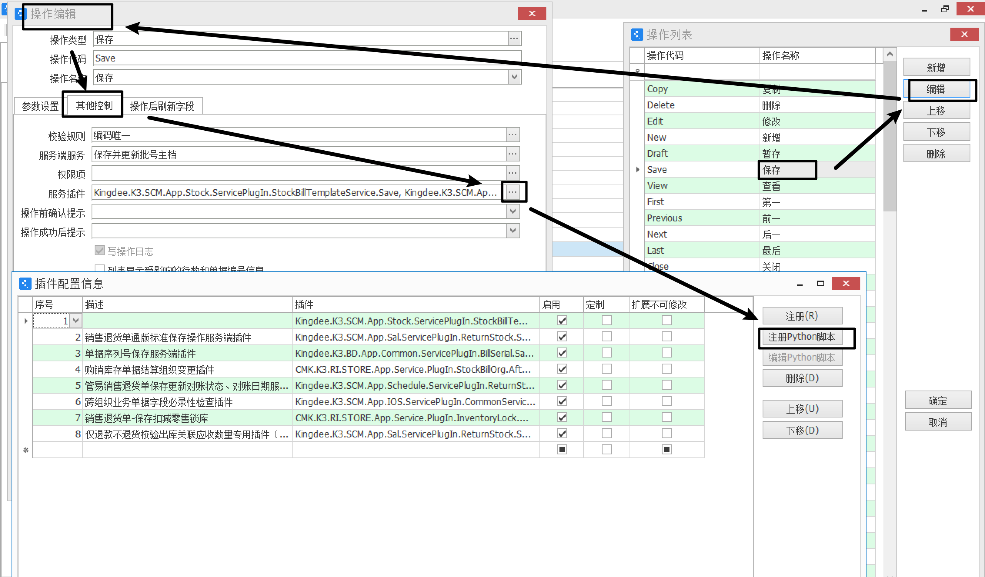Click 删除 button in 操作列表
The image size is (985, 577).
pos(937,153)
